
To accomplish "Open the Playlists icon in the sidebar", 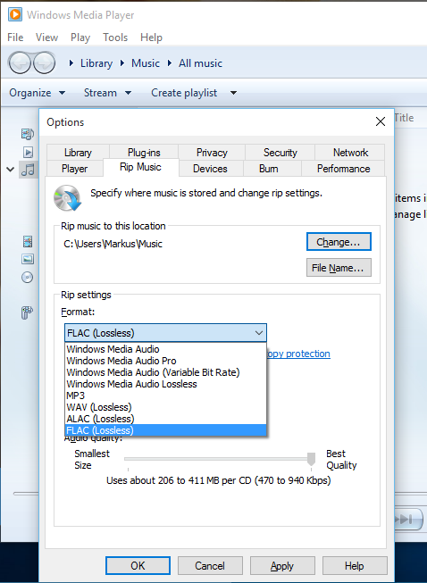I will click(28, 134).
